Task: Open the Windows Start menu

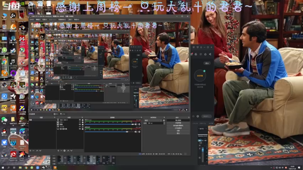Action: [3, 168]
